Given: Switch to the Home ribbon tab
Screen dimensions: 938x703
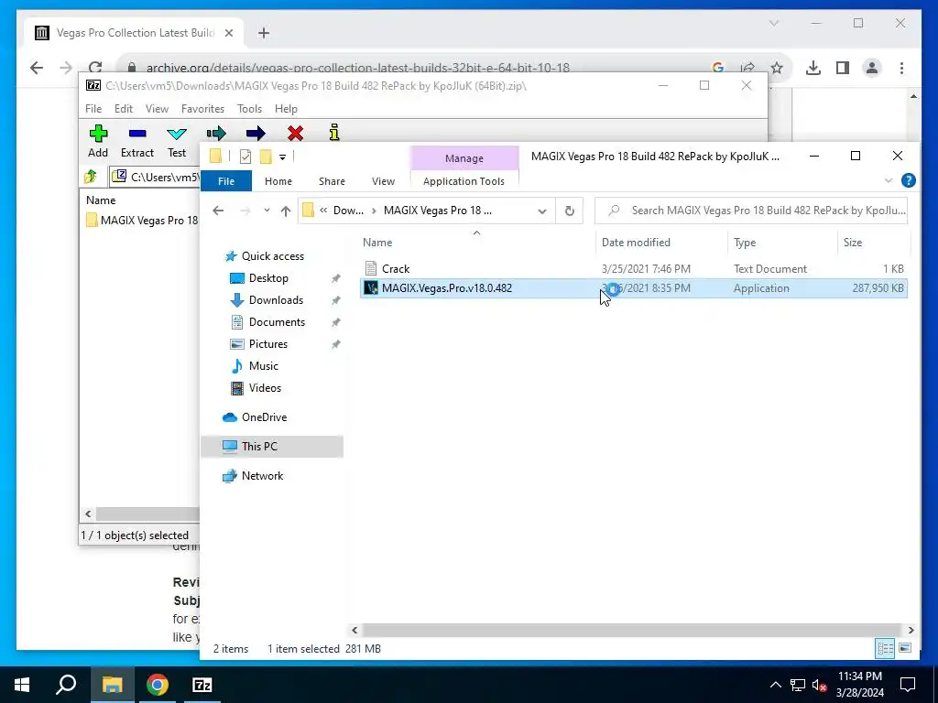Looking at the screenshot, I should pos(278,181).
